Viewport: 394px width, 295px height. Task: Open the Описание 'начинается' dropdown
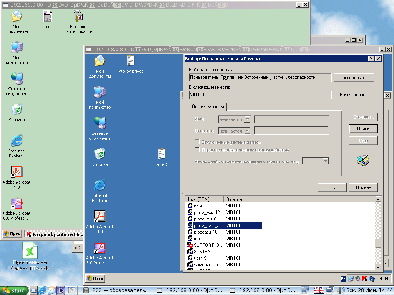[x=247, y=131]
